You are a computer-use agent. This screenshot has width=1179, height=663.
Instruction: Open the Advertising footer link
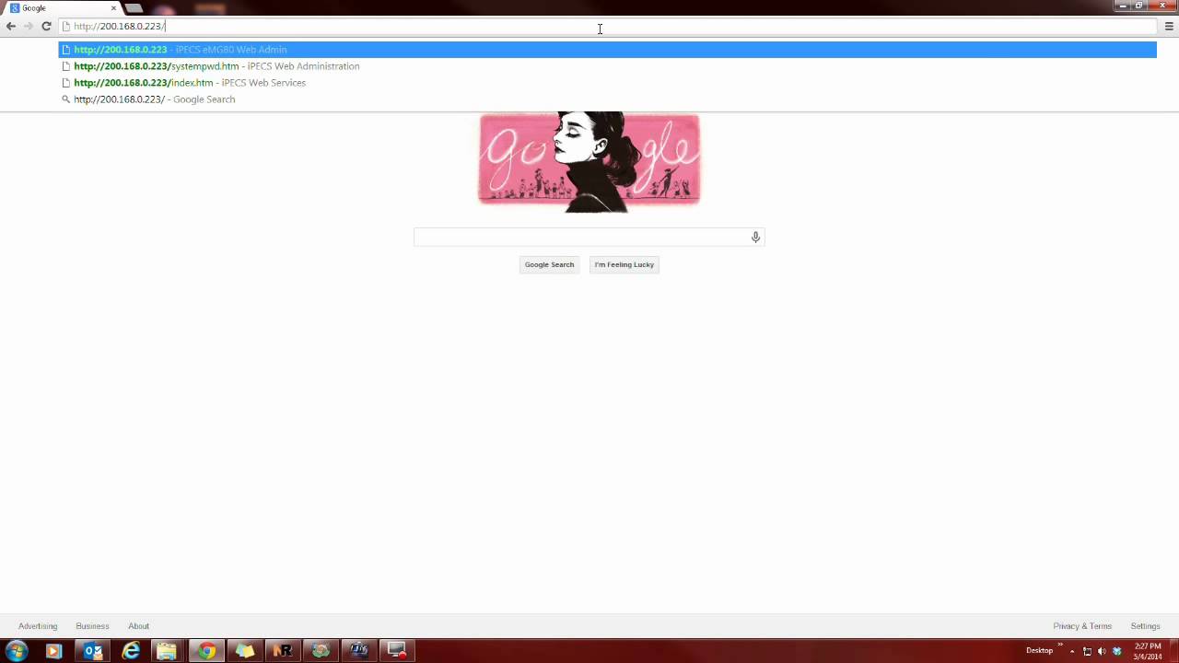38,626
